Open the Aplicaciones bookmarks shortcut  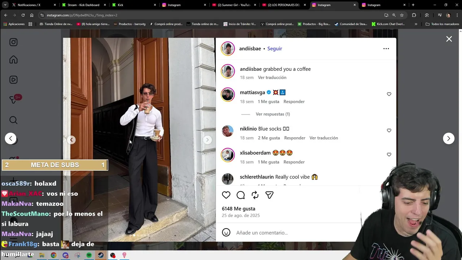coord(14,24)
